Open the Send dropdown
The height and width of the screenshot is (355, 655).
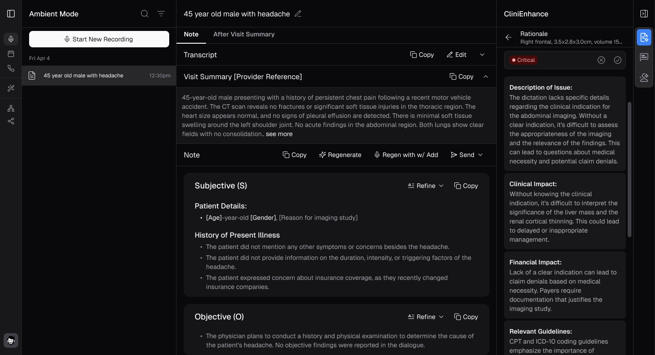467,155
